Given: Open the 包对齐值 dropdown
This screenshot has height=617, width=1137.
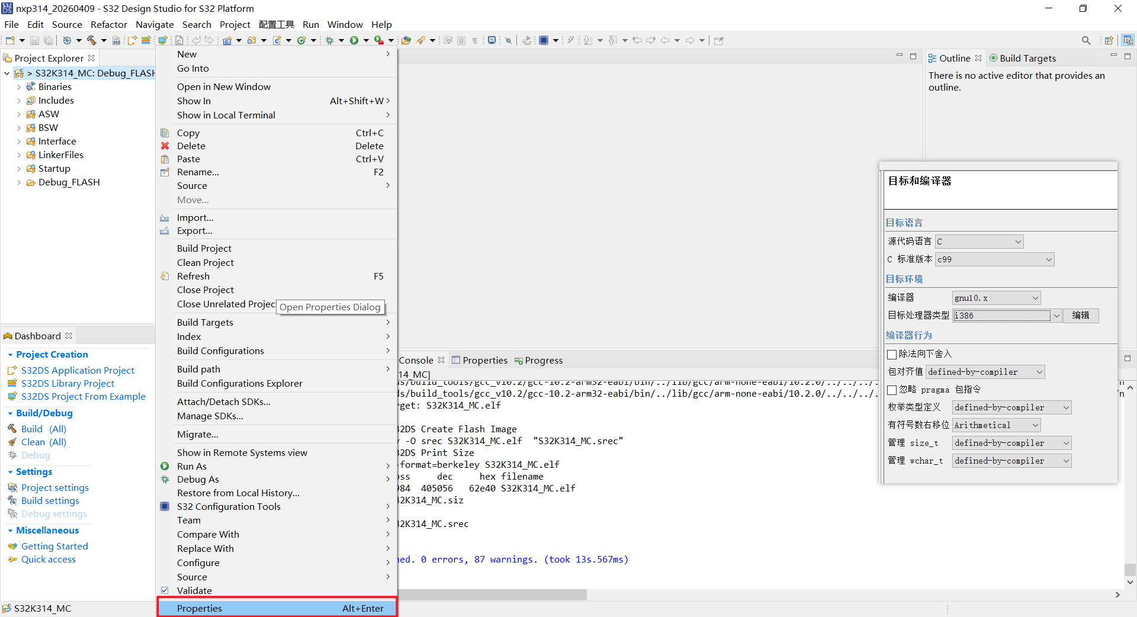Looking at the screenshot, I should (985, 372).
